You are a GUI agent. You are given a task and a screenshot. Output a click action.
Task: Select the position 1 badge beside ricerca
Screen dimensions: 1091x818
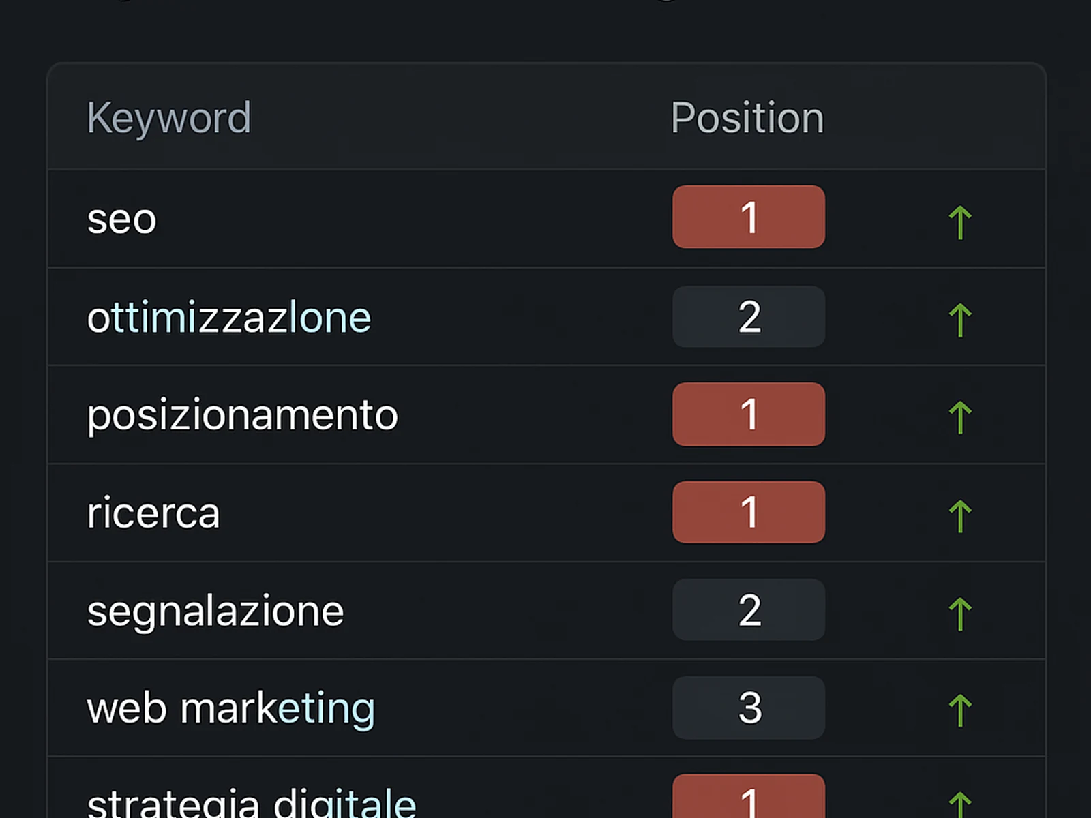tap(749, 512)
